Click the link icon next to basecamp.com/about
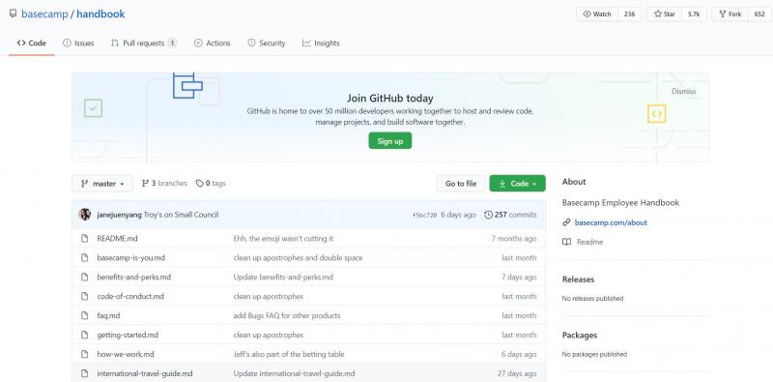Viewport: 773px width, 382px height. tap(566, 222)
